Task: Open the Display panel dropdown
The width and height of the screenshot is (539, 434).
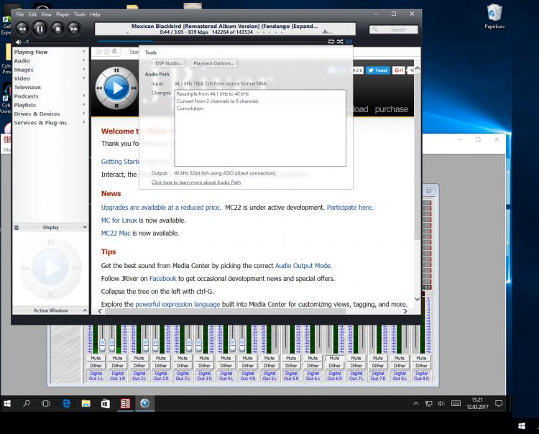Action: click(x=85, y=227)
